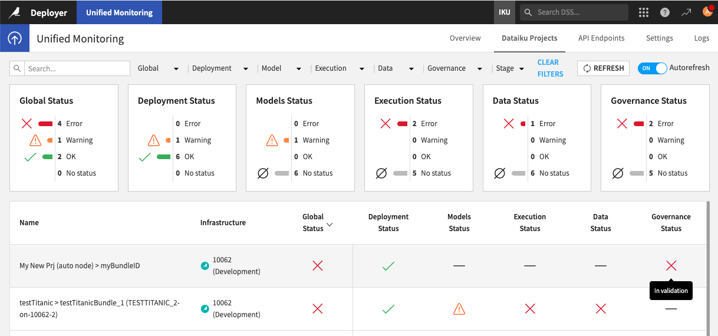Image resolution: width=718 pixels, height=336 pixels.
Task: Click Execution error cross in testTitanic row
Action: [x=530, y=308]
